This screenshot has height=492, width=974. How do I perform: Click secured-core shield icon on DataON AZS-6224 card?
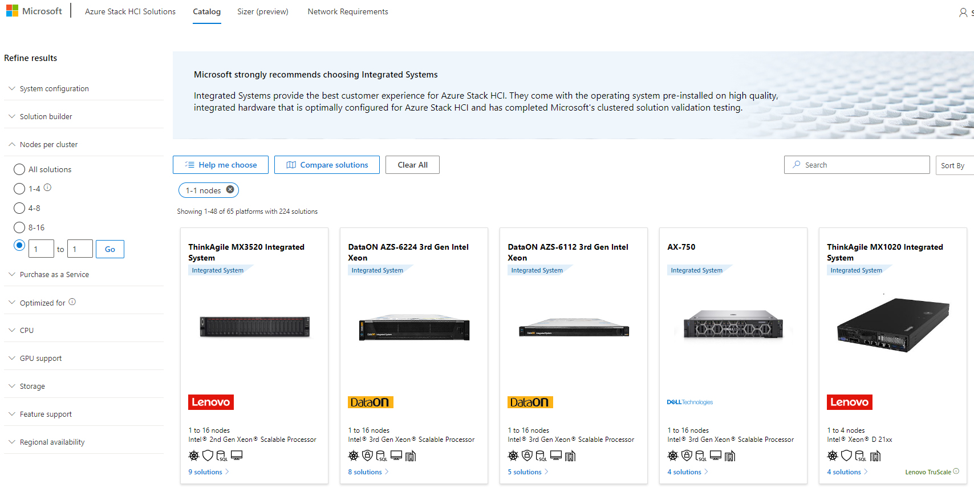coord(367,456)
